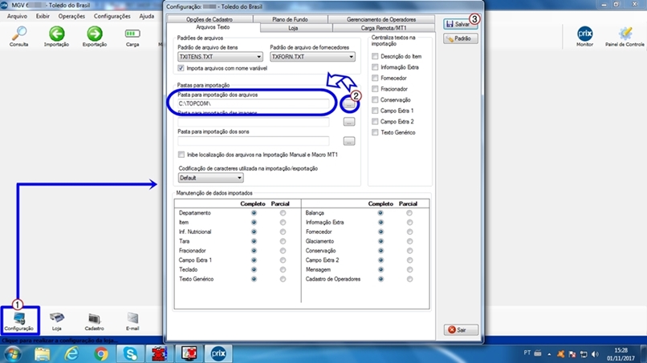
Task: Click the Padrão button
Action: click(461, 38)
